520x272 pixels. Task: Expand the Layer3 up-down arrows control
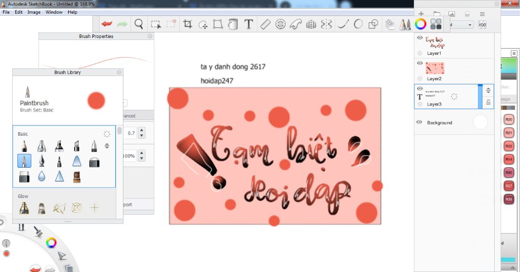pyautogui.click(x=488, y=90)
